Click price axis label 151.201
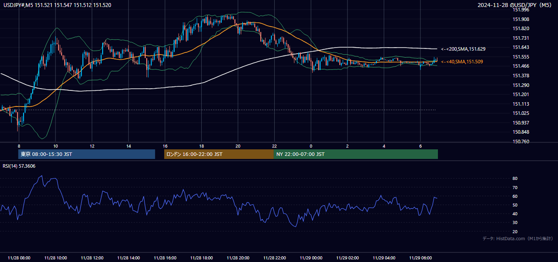Screen dimensions: 558x262 click(x=521, y=94)
